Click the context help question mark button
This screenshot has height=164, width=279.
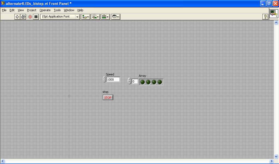point(265,17)
